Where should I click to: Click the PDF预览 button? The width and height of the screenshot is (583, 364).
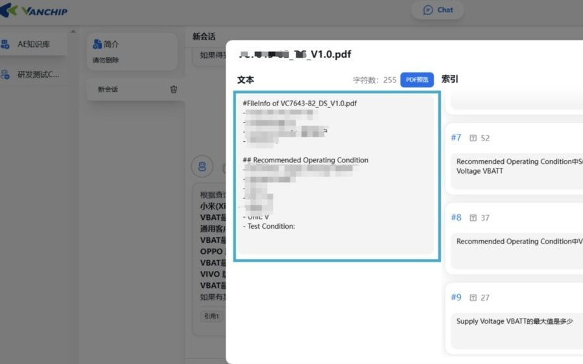[417, 80]
